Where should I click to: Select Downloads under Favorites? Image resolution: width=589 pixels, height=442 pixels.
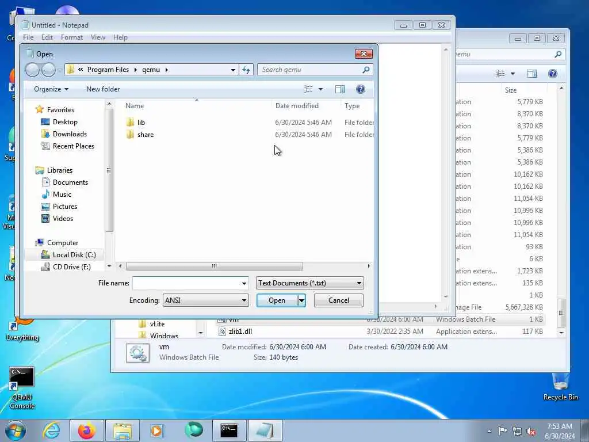point(70,134)
